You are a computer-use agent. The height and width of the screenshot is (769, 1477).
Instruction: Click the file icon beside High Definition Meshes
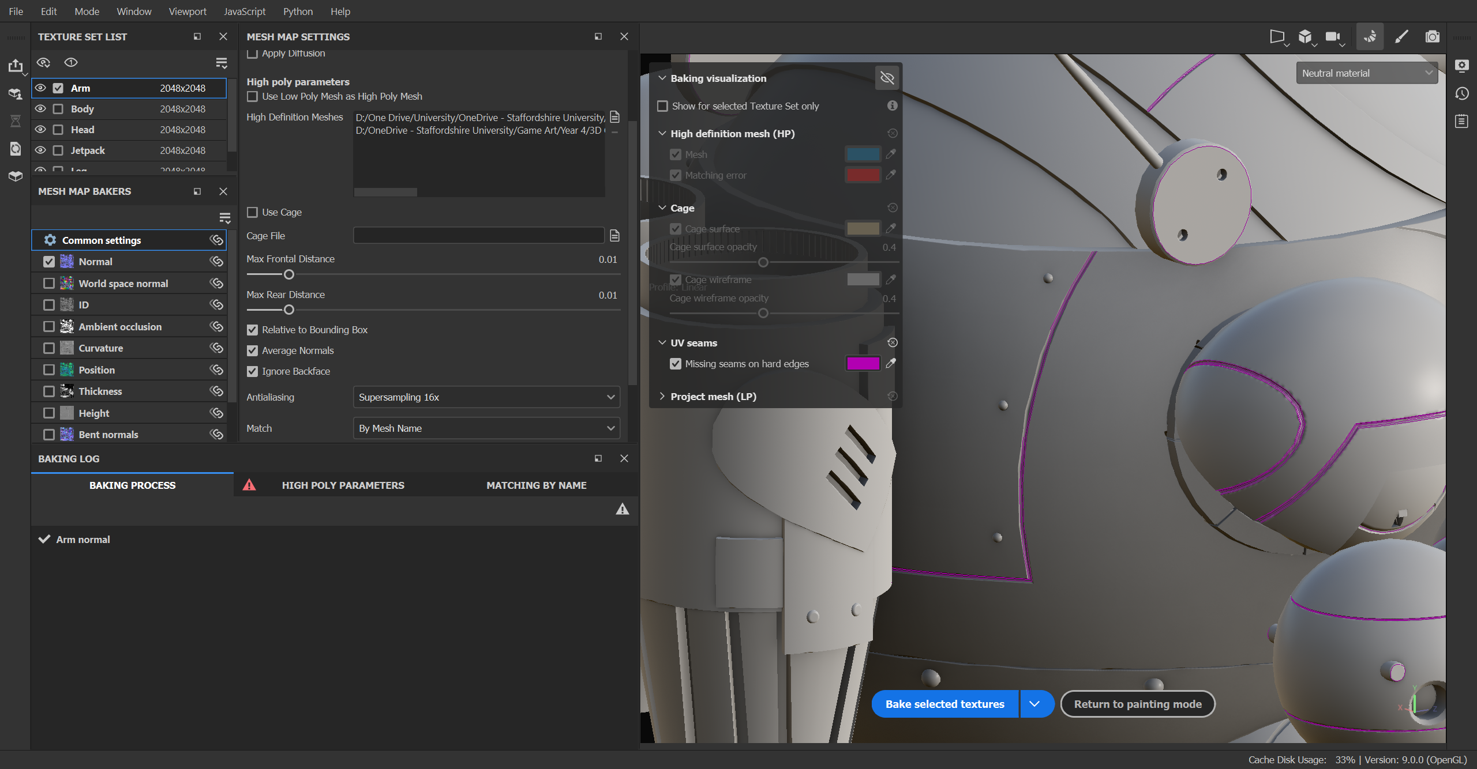point(614,117)
